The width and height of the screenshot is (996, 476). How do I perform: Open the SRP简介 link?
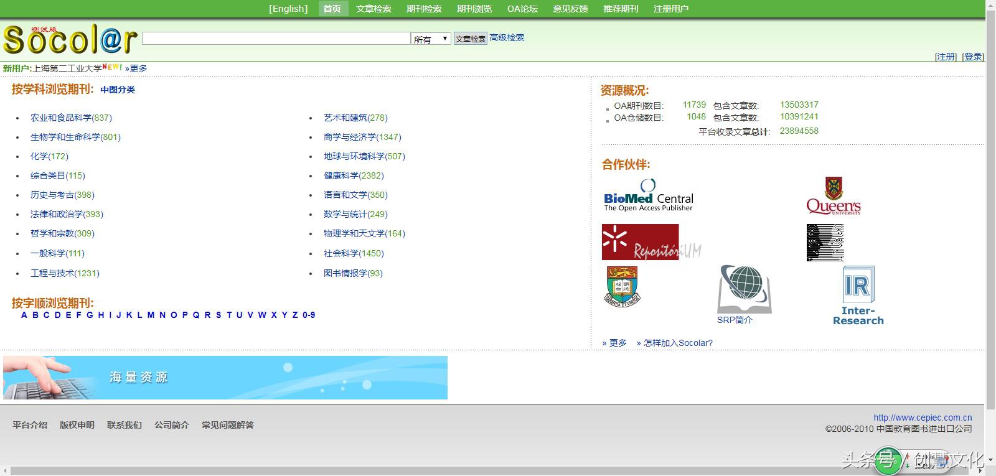(735, 320)
